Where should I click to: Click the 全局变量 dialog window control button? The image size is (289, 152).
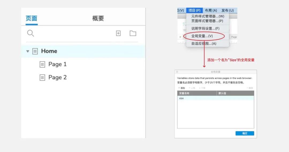pyautogui.click(x=177, y=72)
